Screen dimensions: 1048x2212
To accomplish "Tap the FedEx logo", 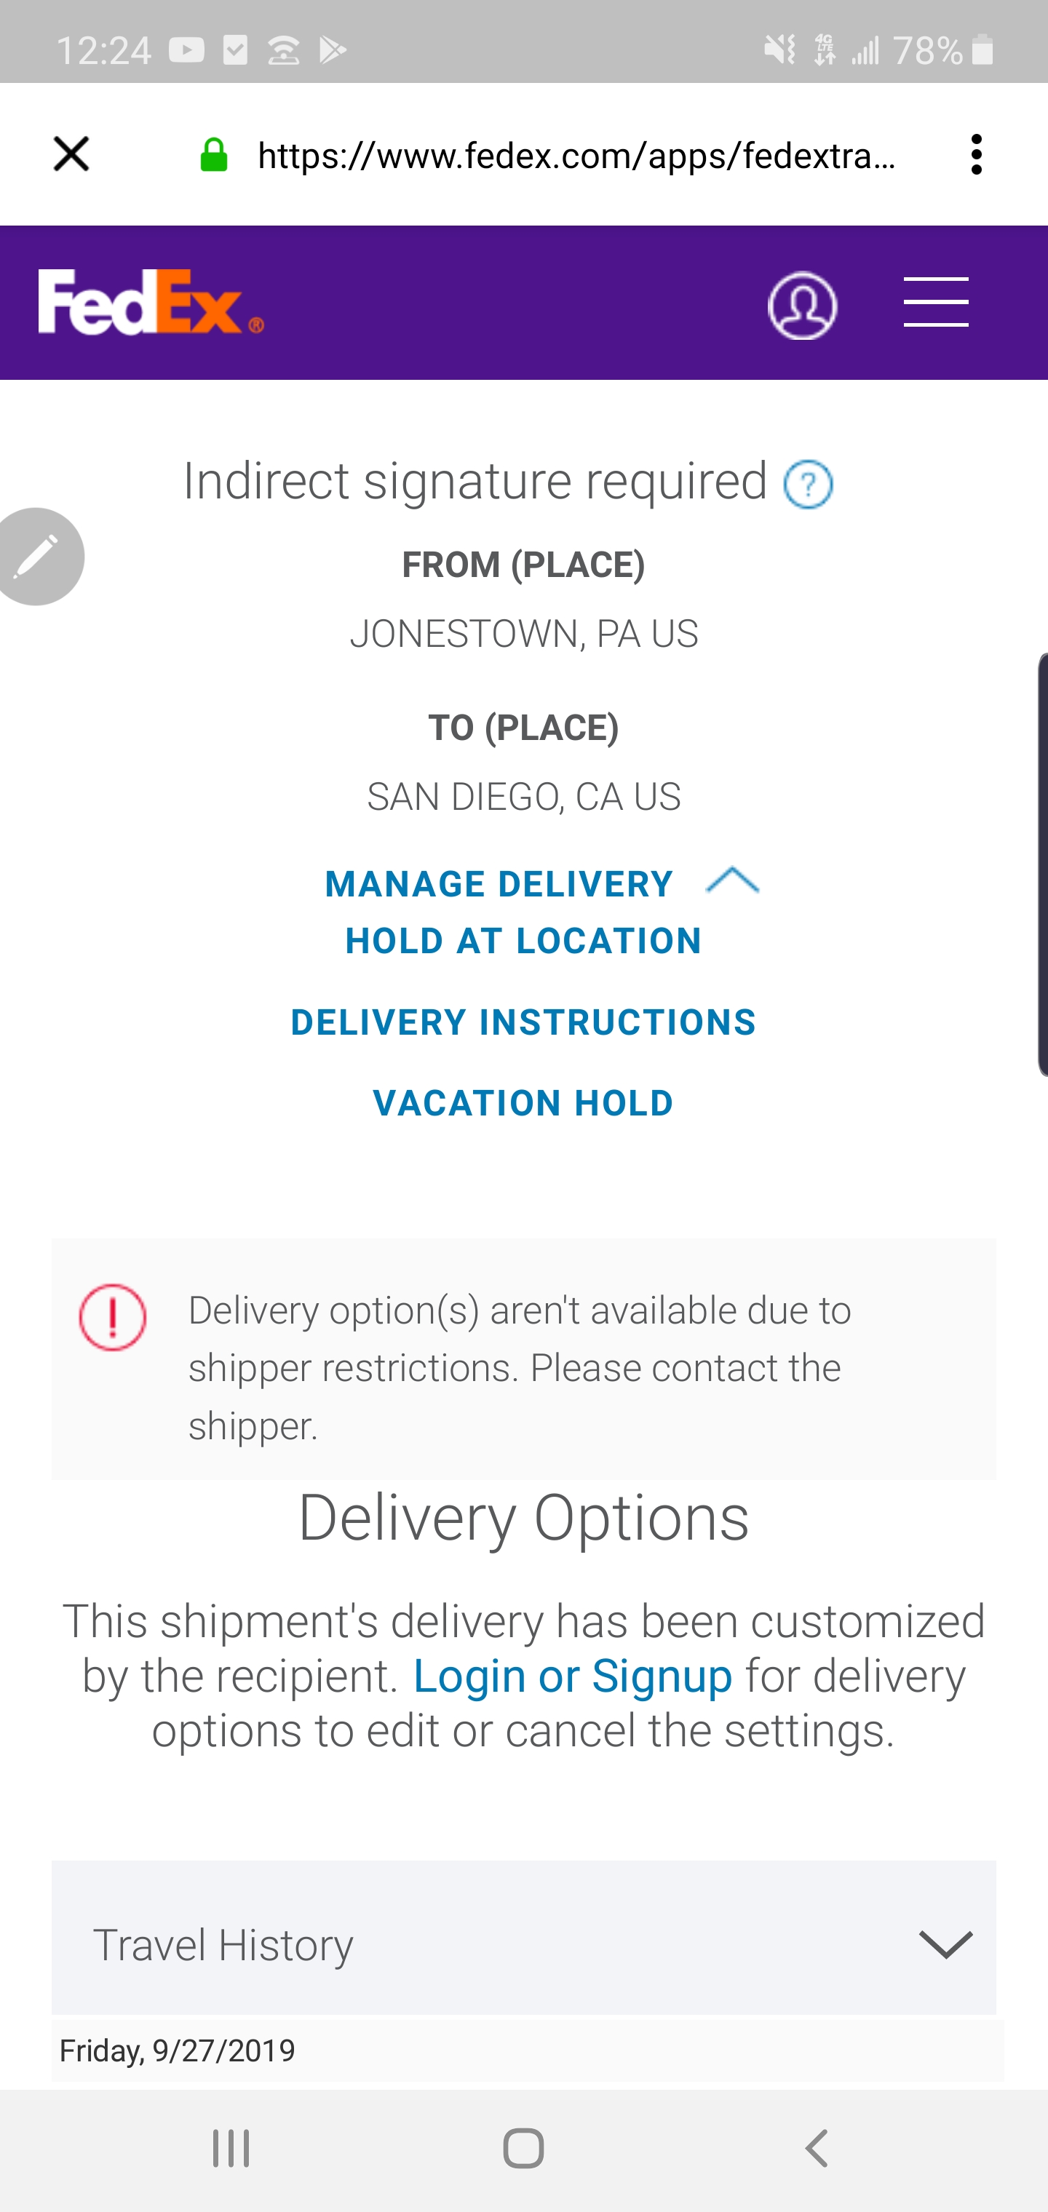I will pyautogui.click(x=151, y=302).
